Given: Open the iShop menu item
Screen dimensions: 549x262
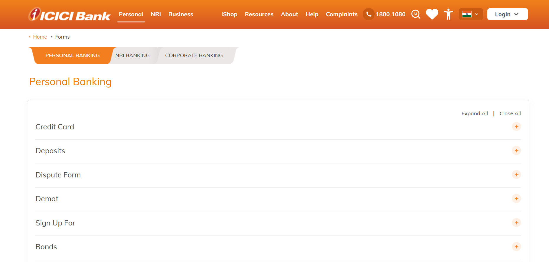Looking at the screenshot, I should click(x=229, y=14).
